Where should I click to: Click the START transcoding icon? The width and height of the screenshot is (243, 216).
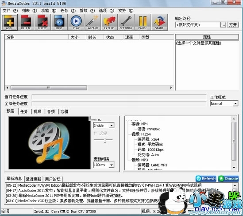tap(159, 22)
